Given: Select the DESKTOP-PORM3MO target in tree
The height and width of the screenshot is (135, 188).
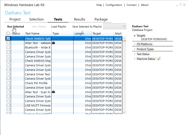Looking at the screenshot, I should pyautogui.click(x=154, y=39).
